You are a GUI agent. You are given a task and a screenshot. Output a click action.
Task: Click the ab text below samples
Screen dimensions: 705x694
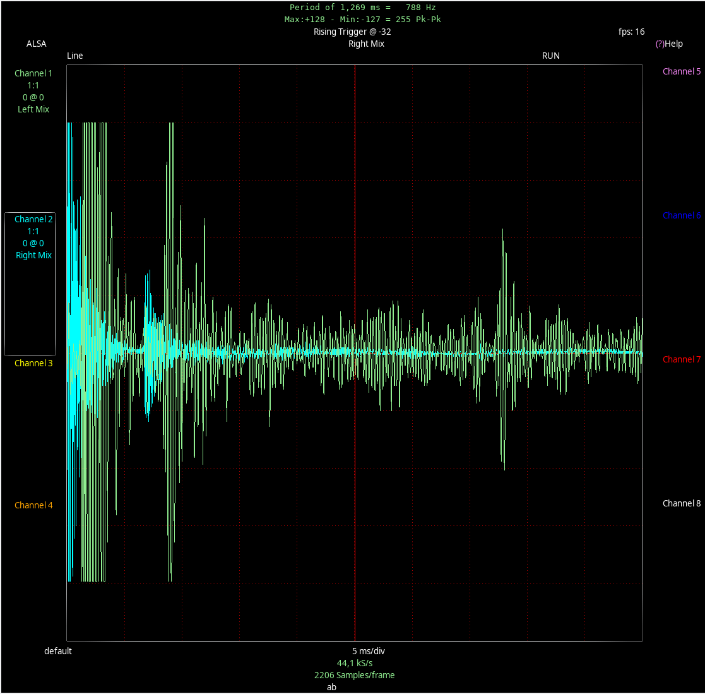[x=331, y=687]
